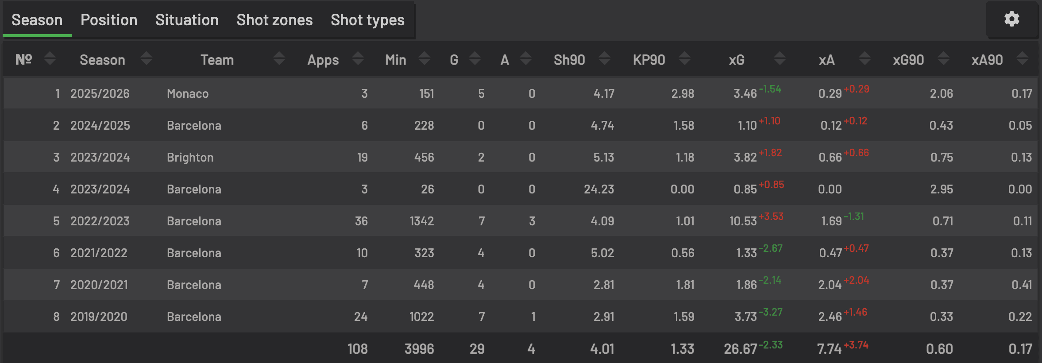
Task: Switch to the Position tab
Action: 109,20
